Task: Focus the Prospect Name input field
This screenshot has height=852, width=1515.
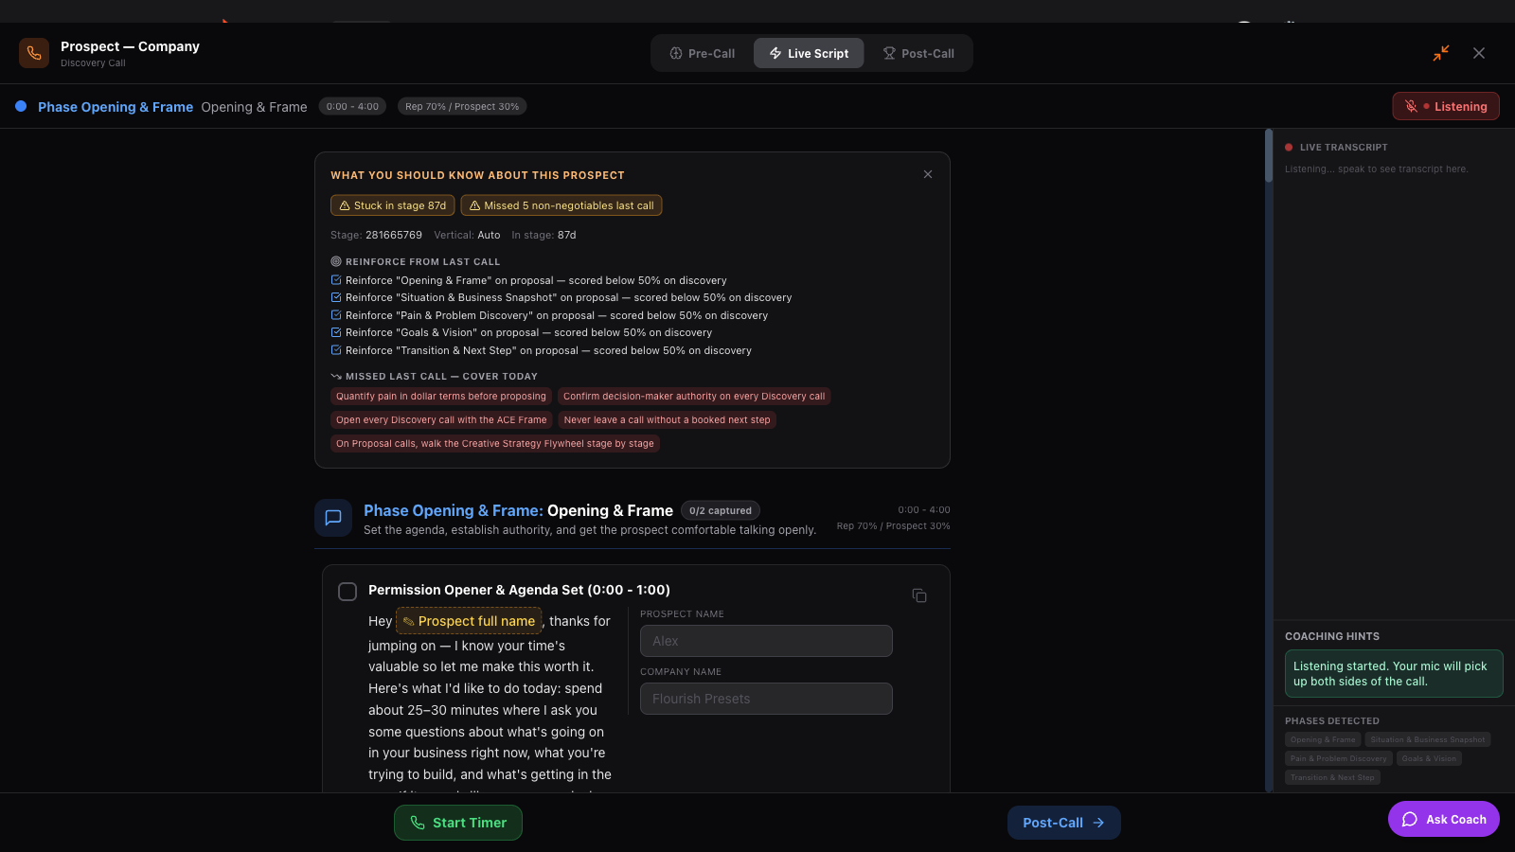Action: coord(766,641)
